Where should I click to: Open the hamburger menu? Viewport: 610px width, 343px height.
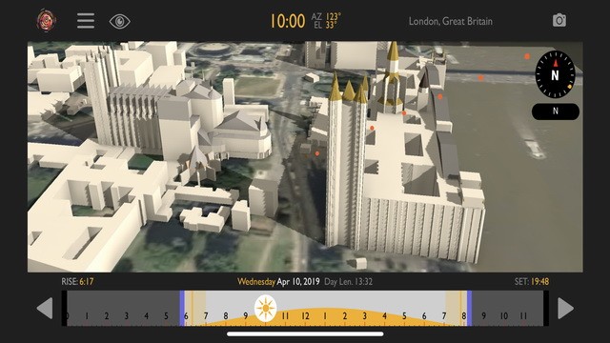click(86, 21)
